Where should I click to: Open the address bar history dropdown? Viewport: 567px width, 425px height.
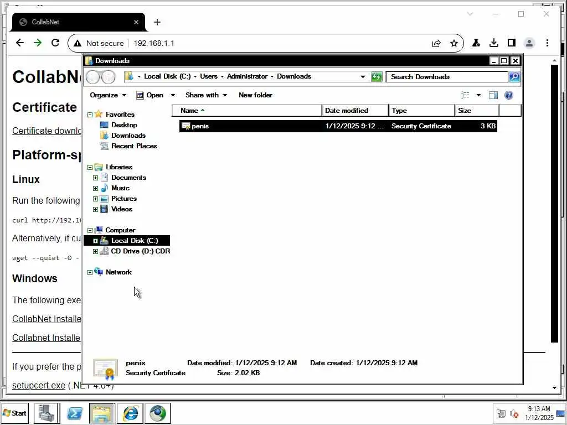363,76
